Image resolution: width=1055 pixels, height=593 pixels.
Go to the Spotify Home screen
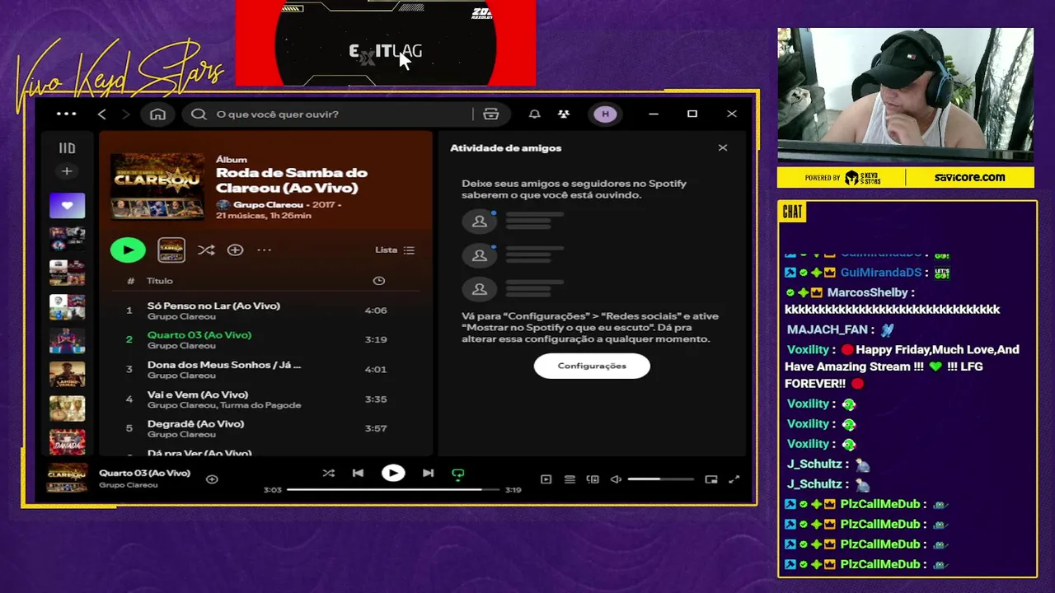(157, 114)
